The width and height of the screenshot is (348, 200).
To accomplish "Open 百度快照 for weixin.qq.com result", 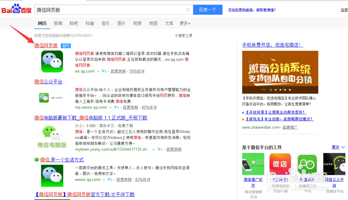I will [124, 179].
